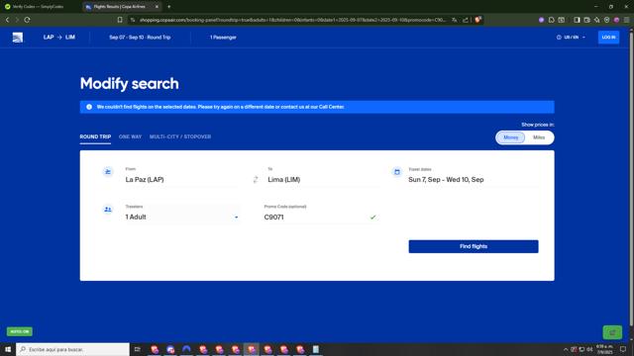Edit the From field La Paz (LAP)
Screen dimensions: 634x356
click(182, 180)
